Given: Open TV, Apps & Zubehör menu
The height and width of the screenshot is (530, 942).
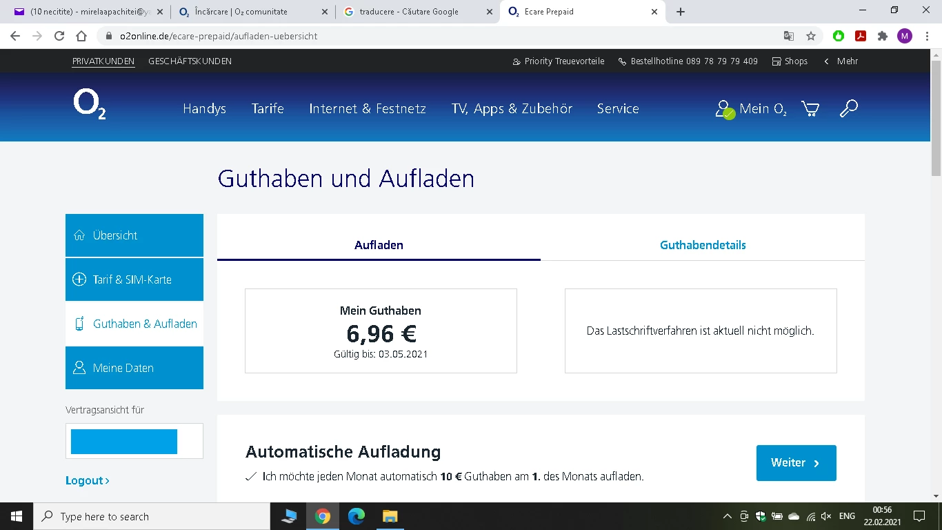Looking at the screenshot, I should 512,108.
